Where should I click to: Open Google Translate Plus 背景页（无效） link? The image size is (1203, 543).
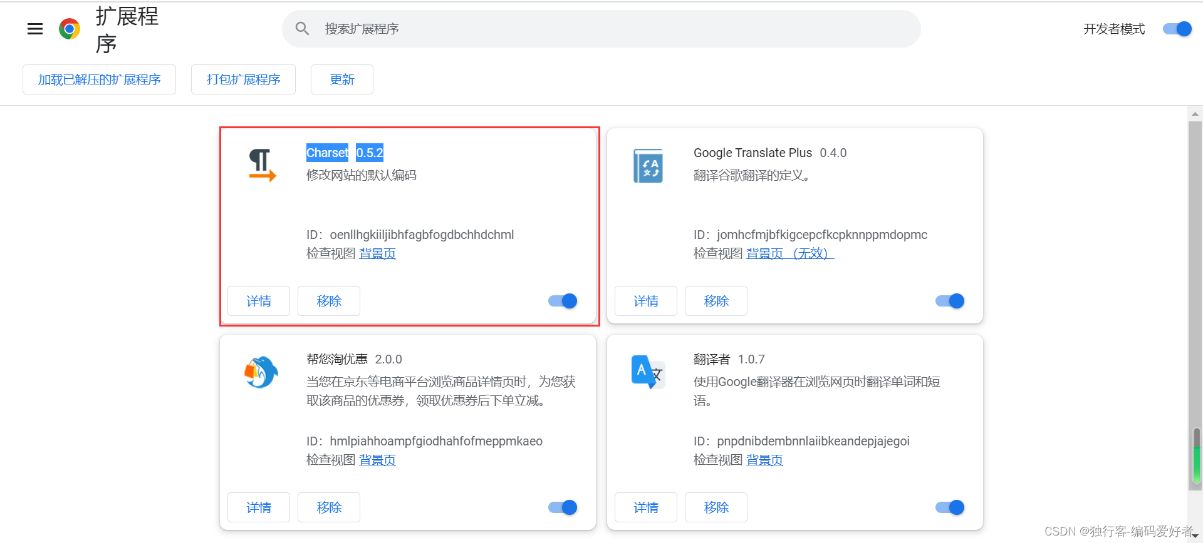point(790,253)
